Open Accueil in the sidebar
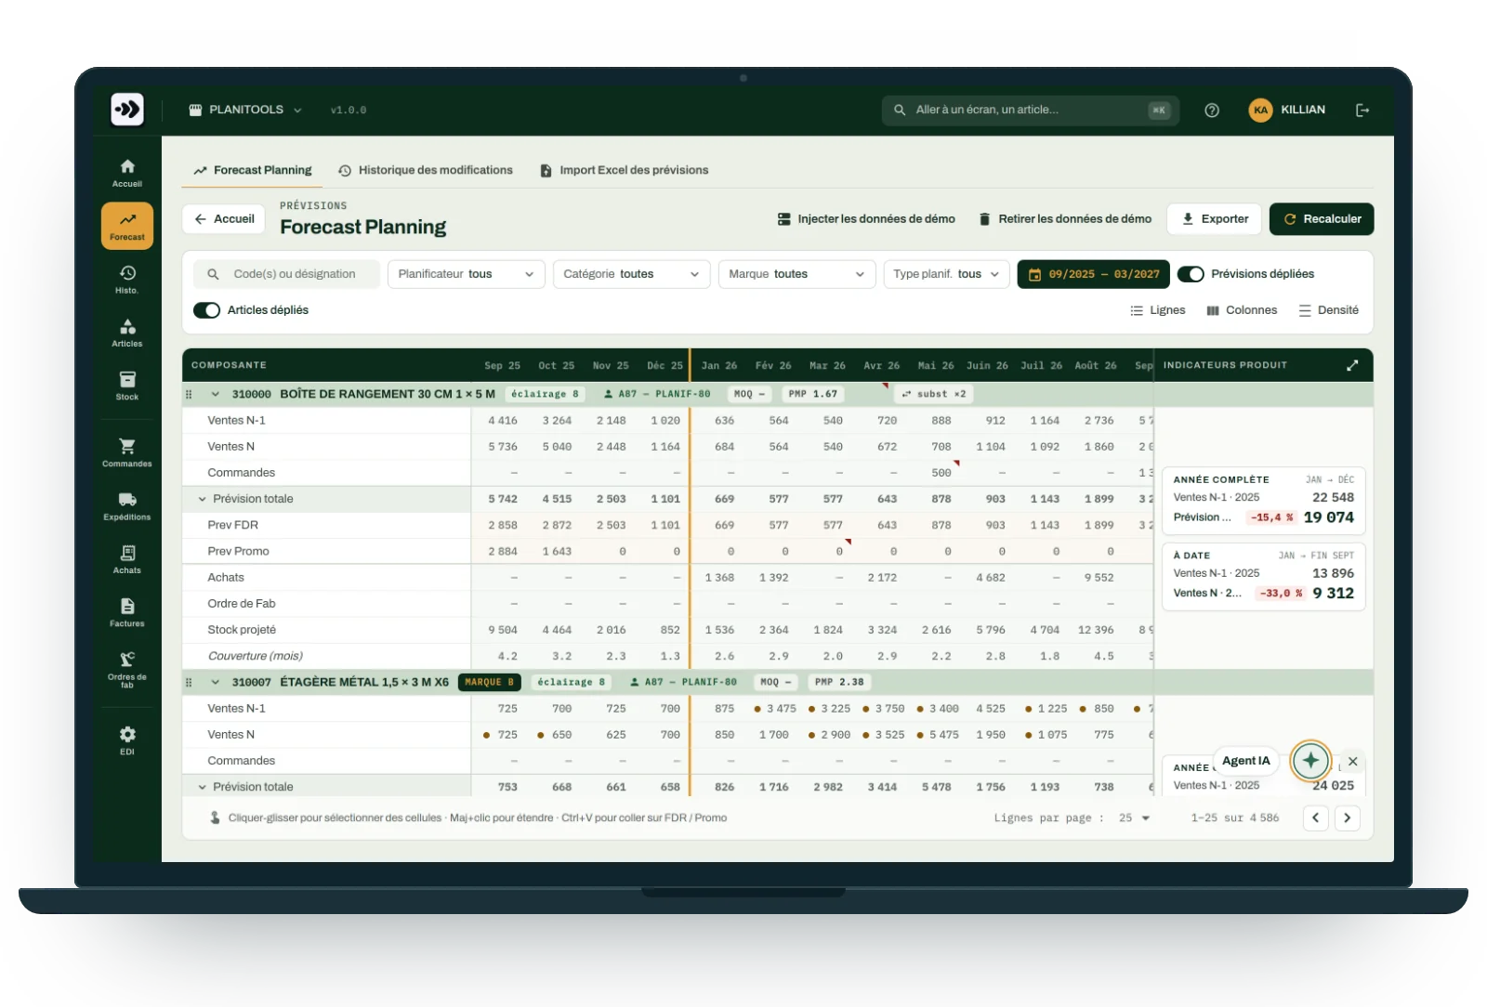This screenshot has height=1007, width=1487. (127, 173)
